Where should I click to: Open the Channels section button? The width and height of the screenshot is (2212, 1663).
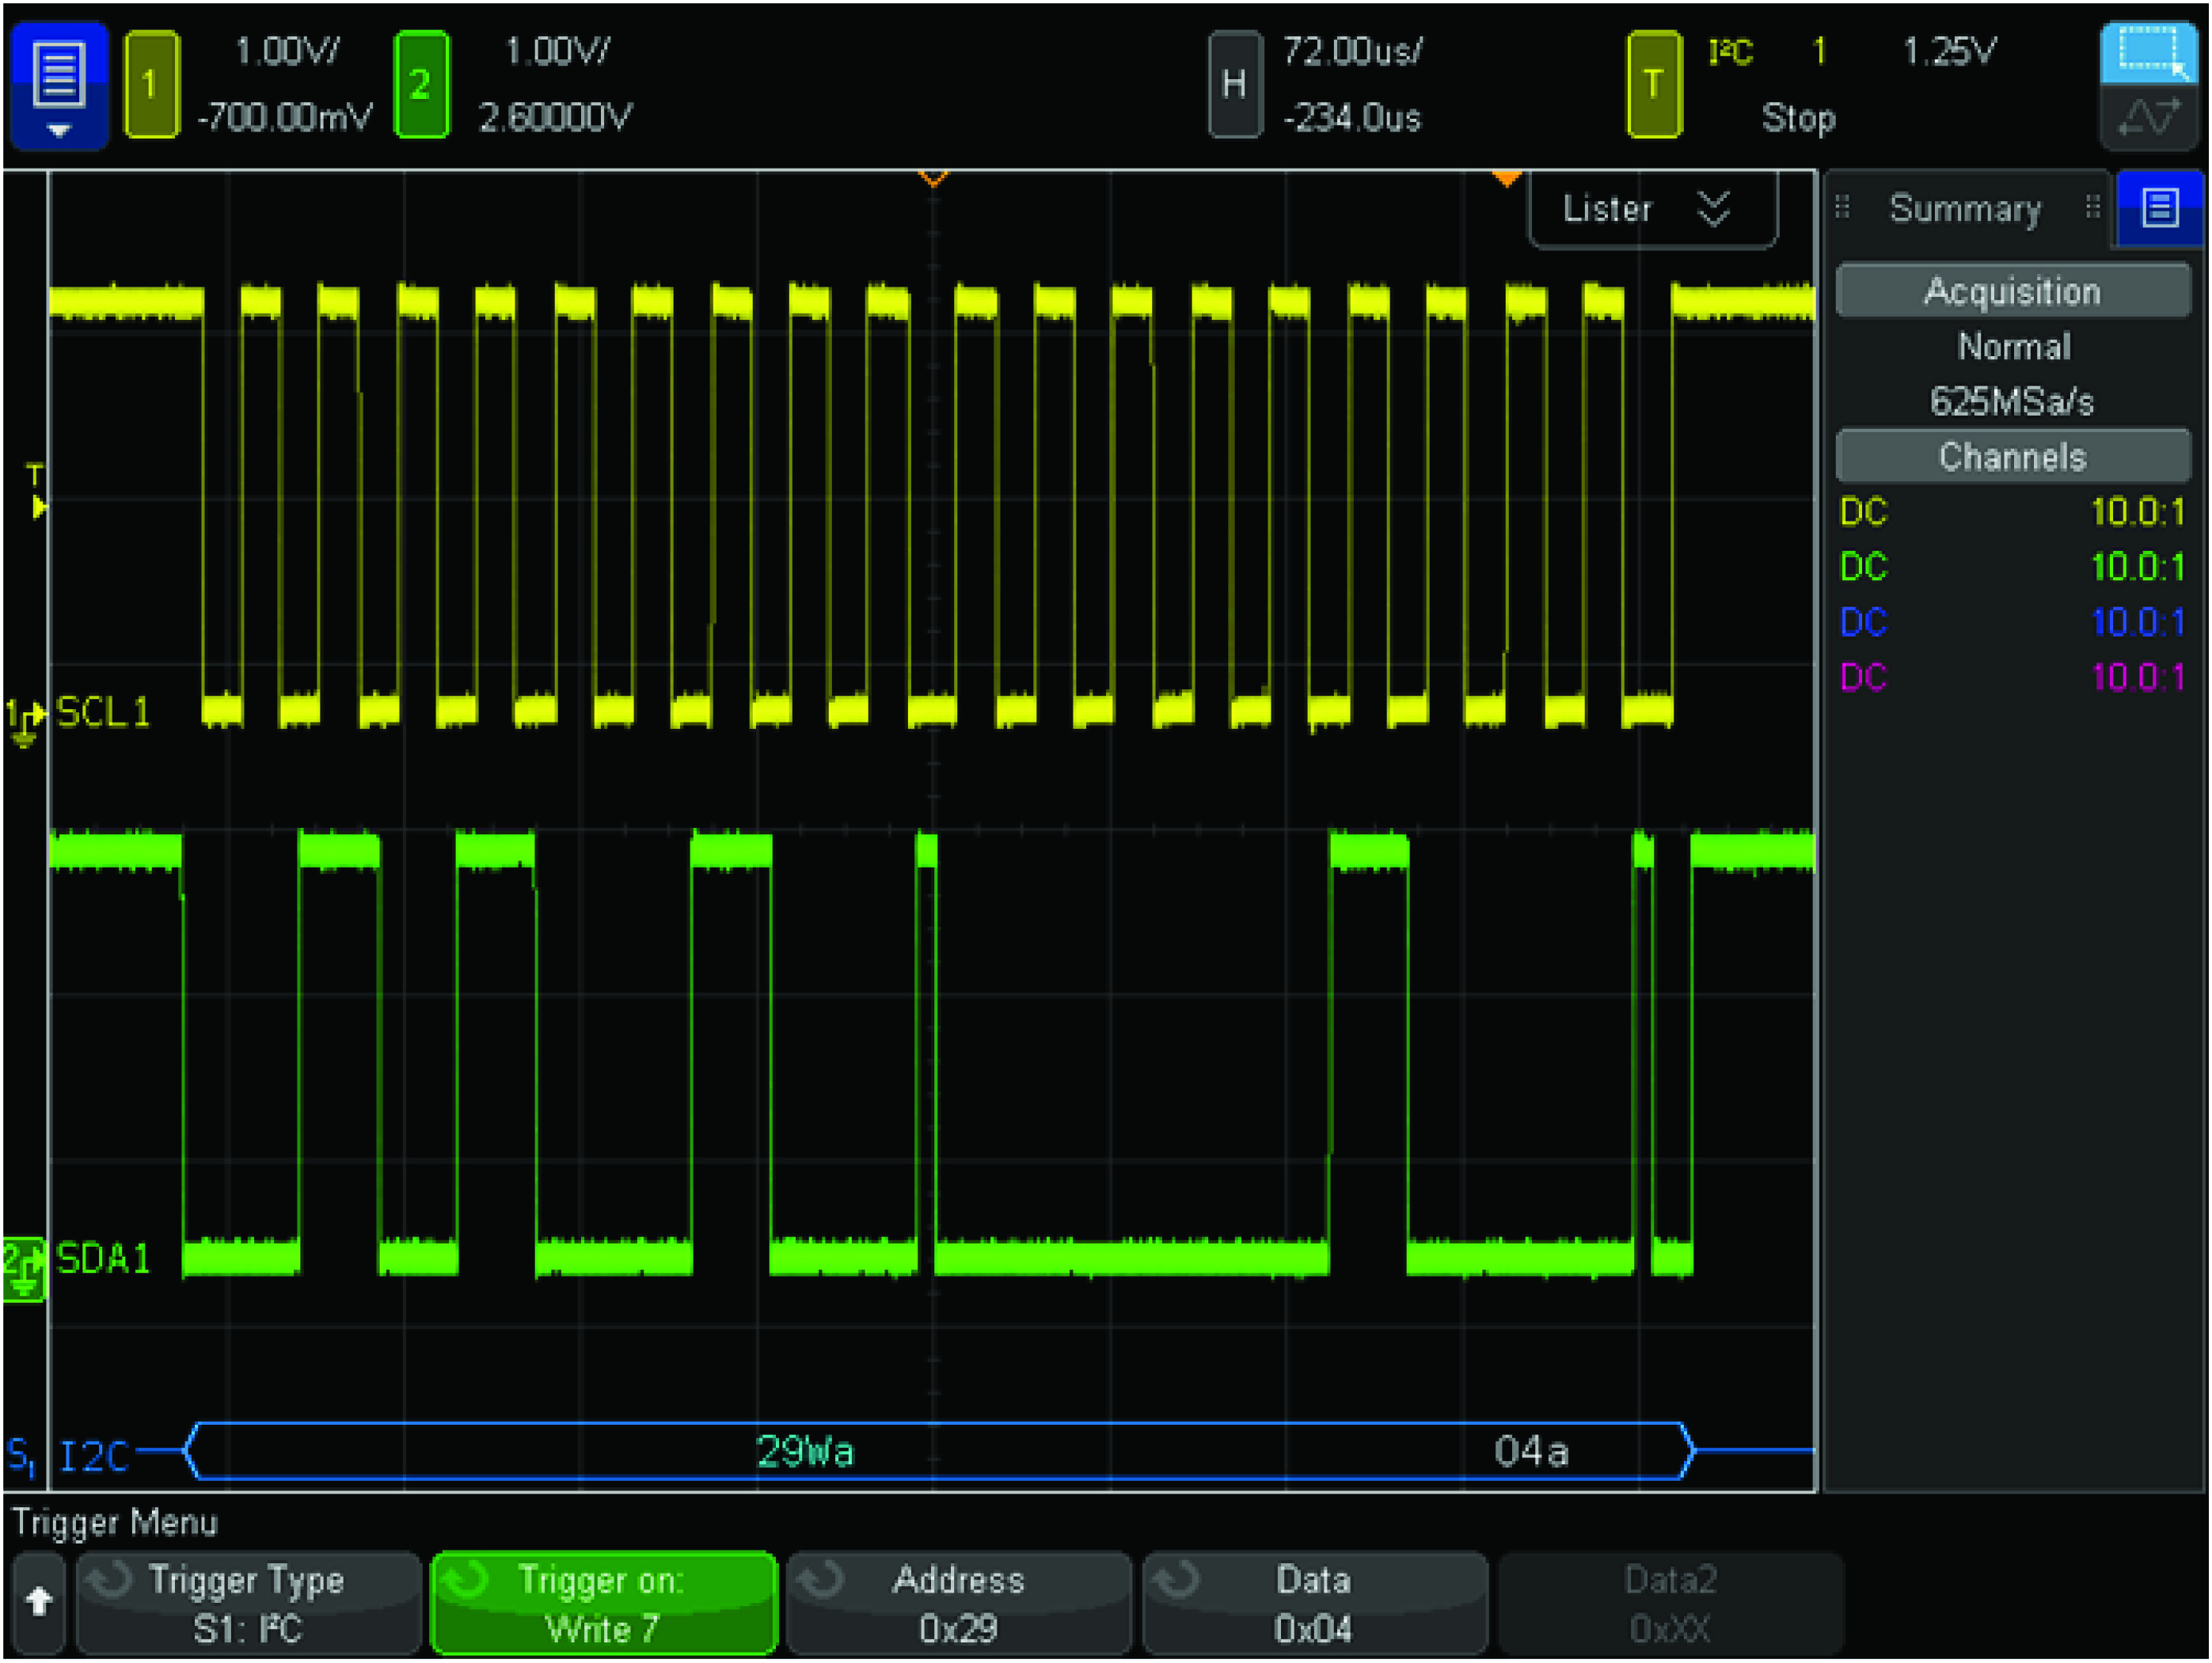[x=2012, y=457]
